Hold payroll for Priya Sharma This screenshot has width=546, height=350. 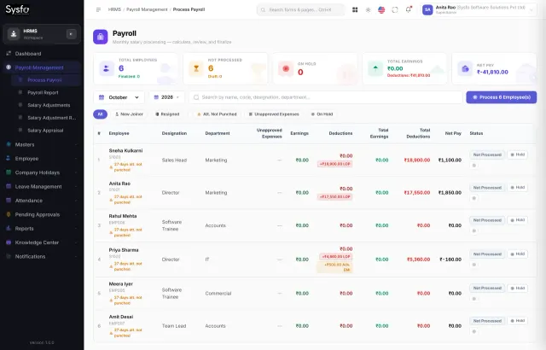(x=518, y=254)
